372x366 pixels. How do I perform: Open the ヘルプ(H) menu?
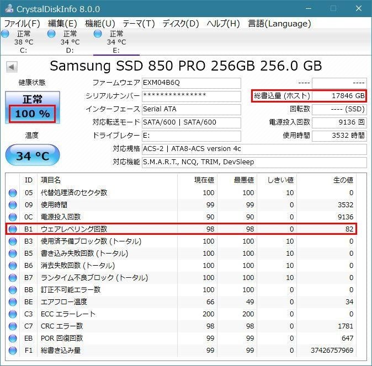(x=223, y=24)
